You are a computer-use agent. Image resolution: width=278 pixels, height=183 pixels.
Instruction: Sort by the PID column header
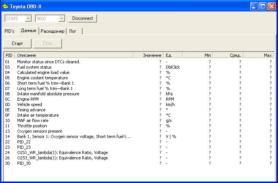9,55
